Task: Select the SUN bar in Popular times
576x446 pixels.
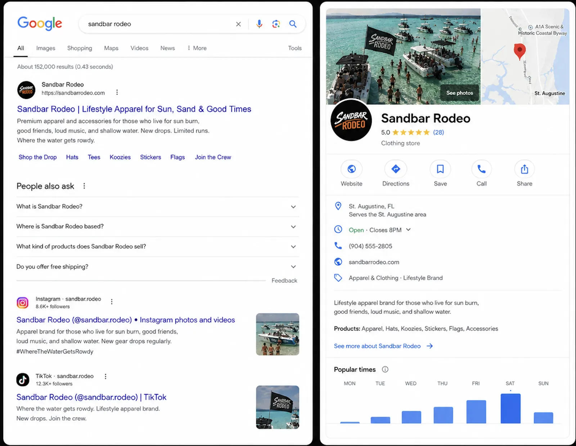Action: point(544,418)
